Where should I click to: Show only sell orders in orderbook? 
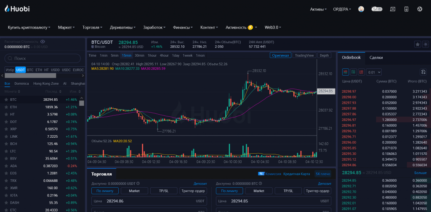point(362,72)
